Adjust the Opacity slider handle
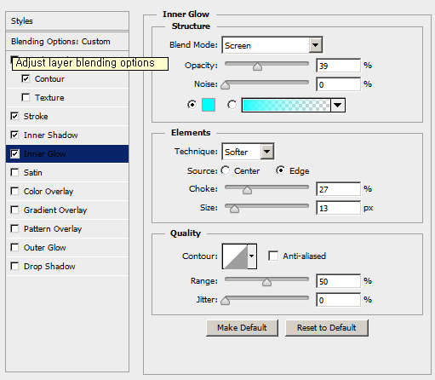435x380 pixels. (x=257, y=66)
